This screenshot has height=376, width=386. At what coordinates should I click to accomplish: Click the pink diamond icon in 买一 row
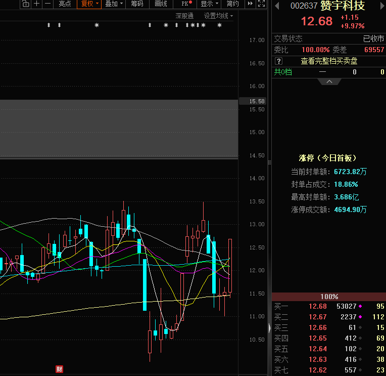(360, 306)
